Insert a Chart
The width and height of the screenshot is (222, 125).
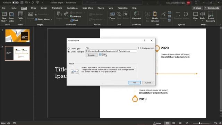tap(74, 20)
